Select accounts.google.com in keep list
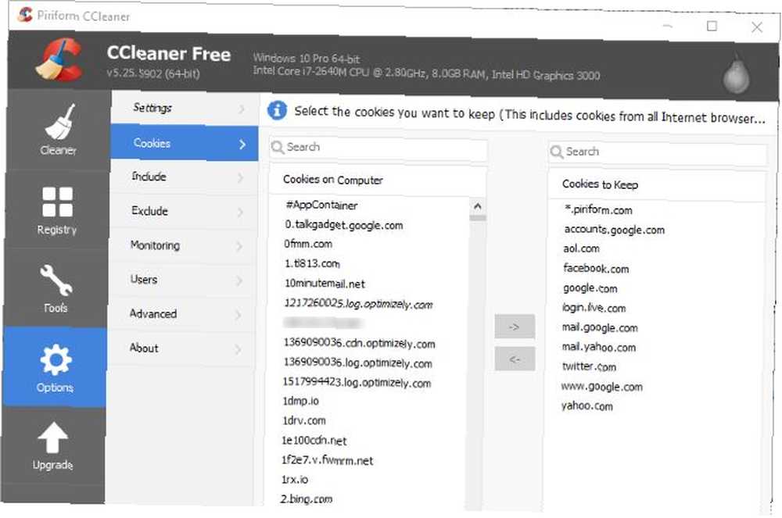This screenshot has width=782, height=518. tap(615, 230)
